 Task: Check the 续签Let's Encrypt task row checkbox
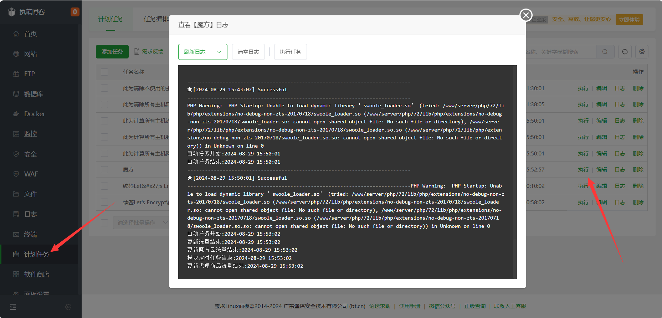point(104,202)
